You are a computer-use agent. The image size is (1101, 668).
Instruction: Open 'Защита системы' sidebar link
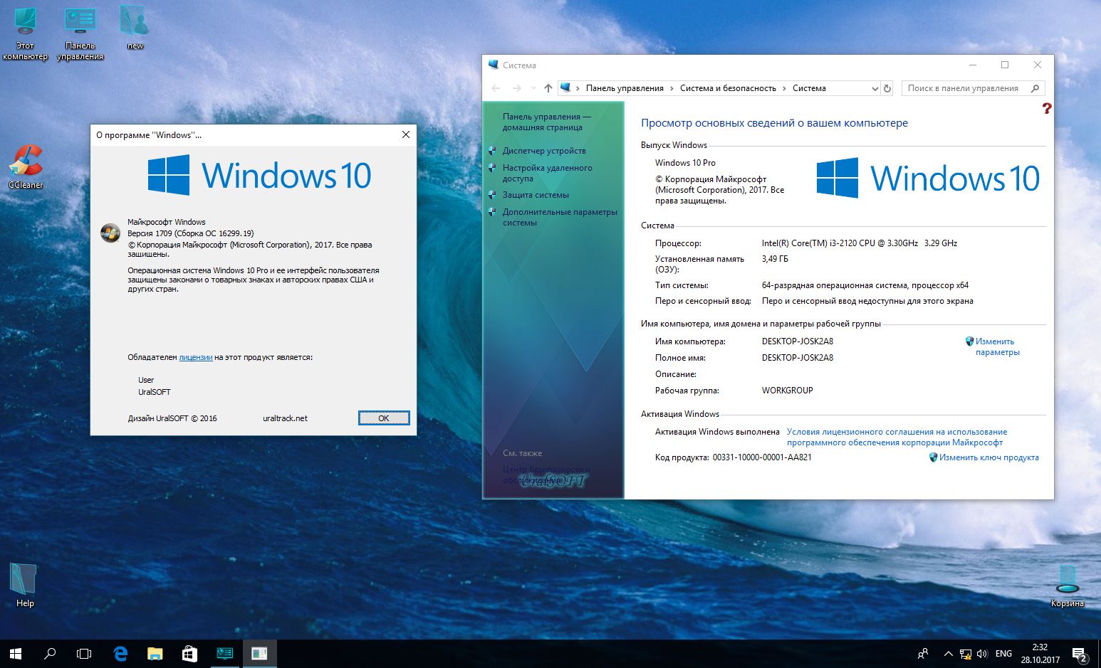[536, 195]
